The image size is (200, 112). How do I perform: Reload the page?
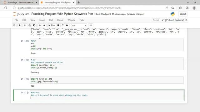pyautogui.click(x=6, y=8)
